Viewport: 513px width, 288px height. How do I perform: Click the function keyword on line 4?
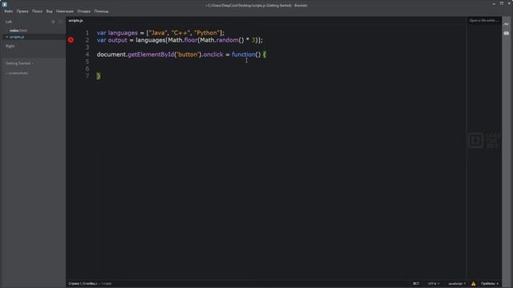click(244, 54)
